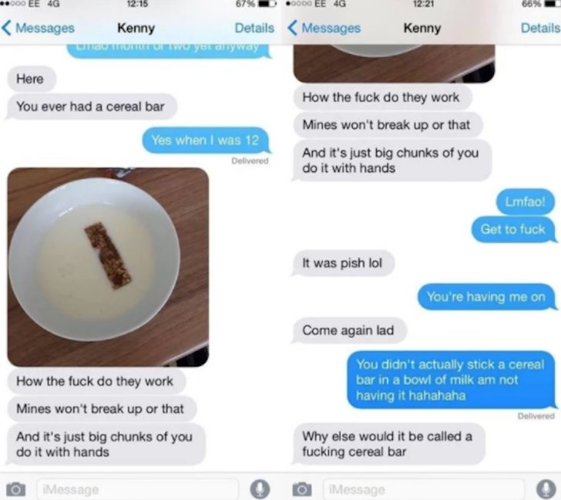Image resolution: width=561 pixels, height=500 pixels.
Task: Tap the 'You ever had a cereal bar' message
Action: click(x=91, y=106)
